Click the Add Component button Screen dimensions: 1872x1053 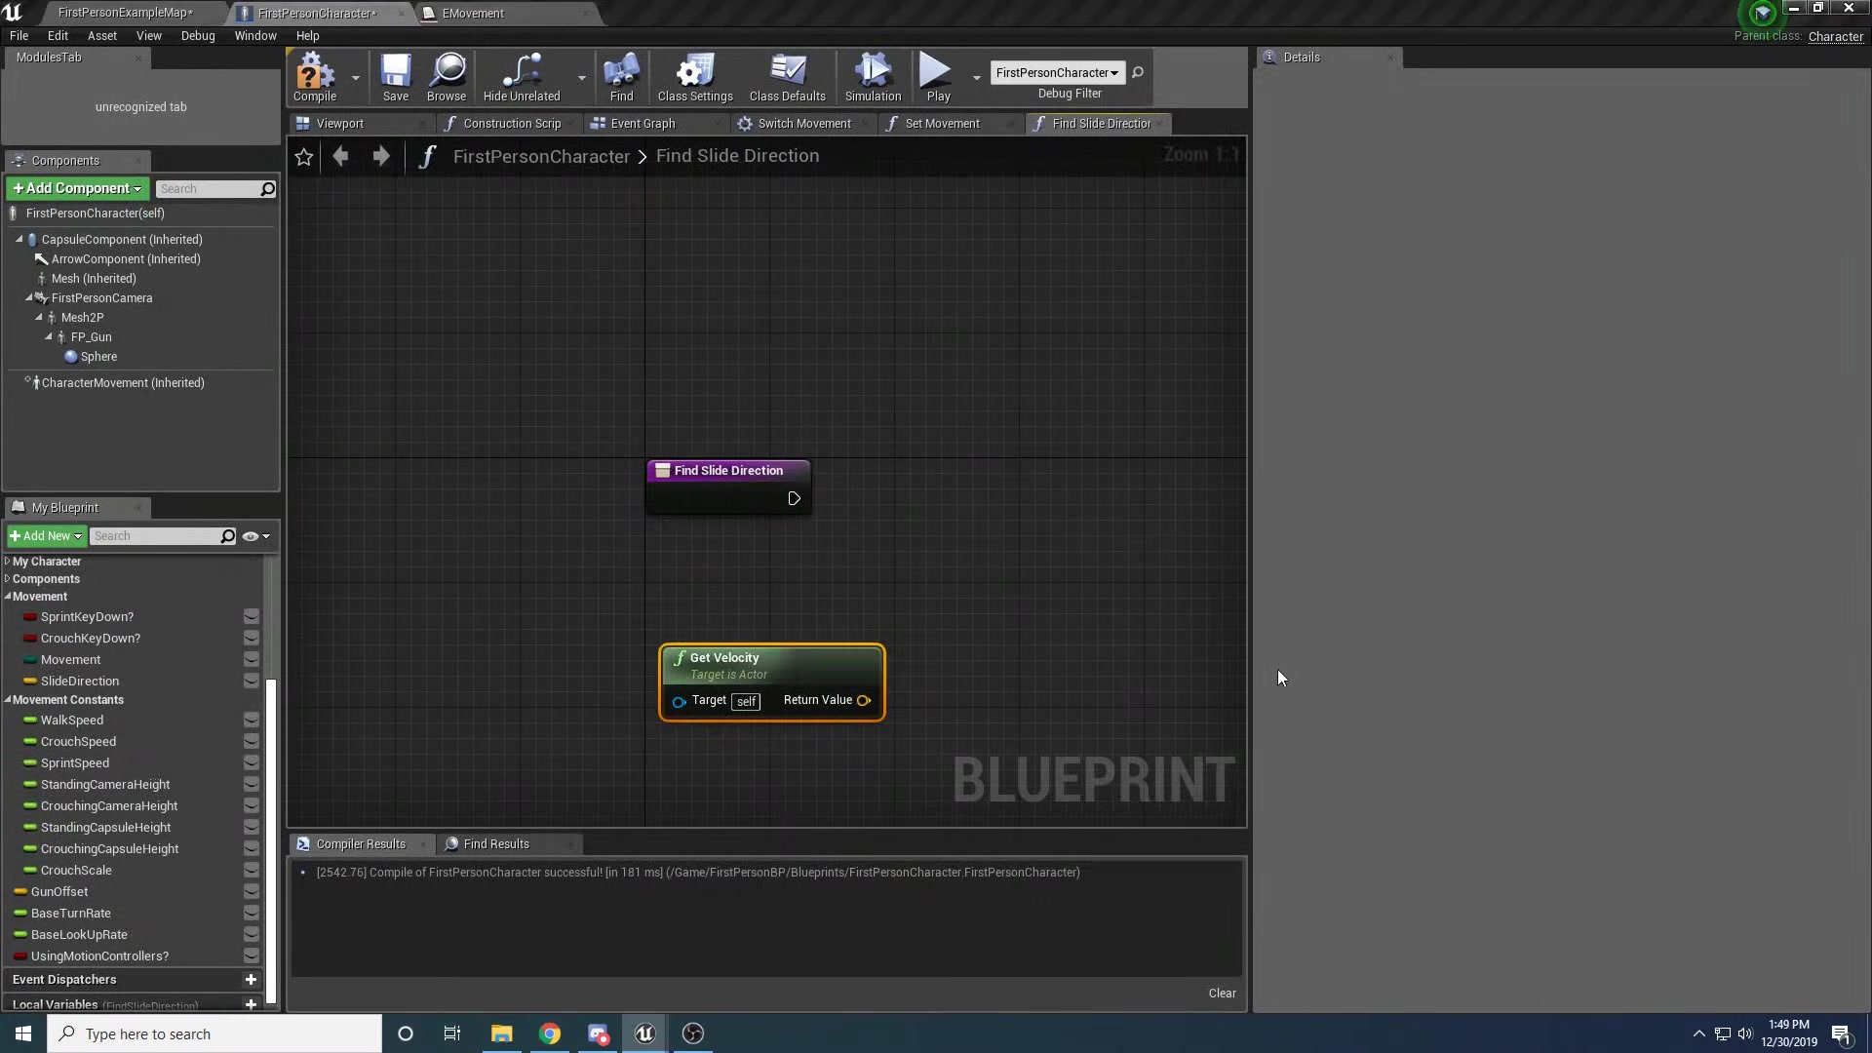[x=77, y=188]
